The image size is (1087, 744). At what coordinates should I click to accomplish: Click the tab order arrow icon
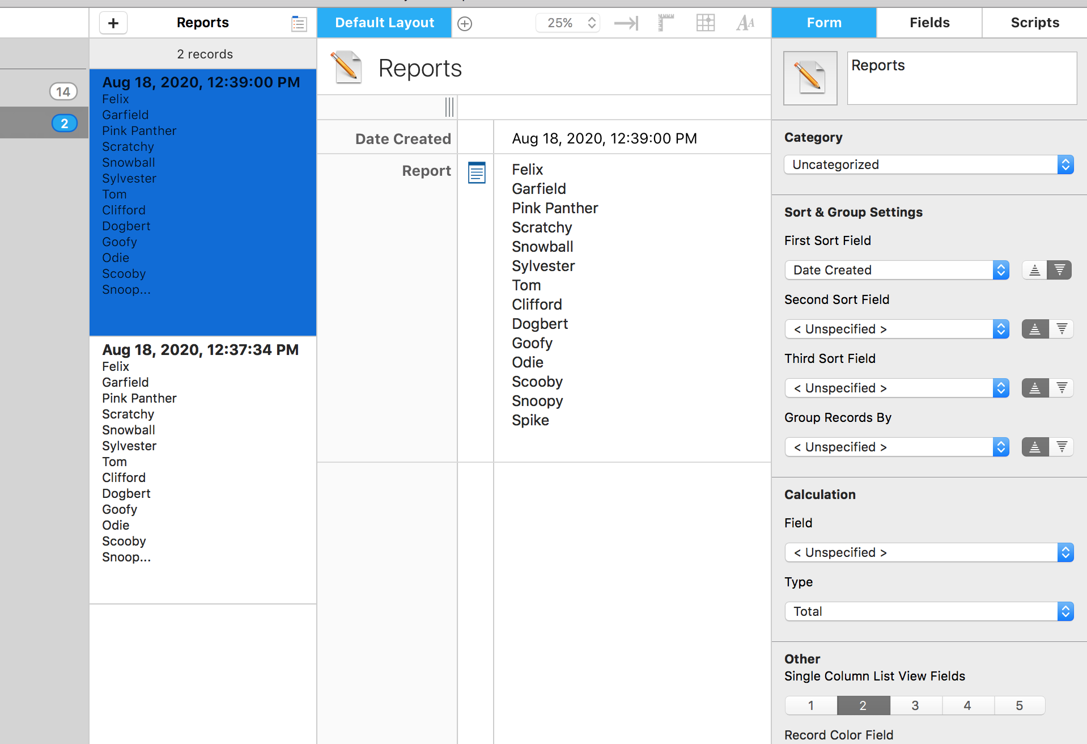point(626,23)
